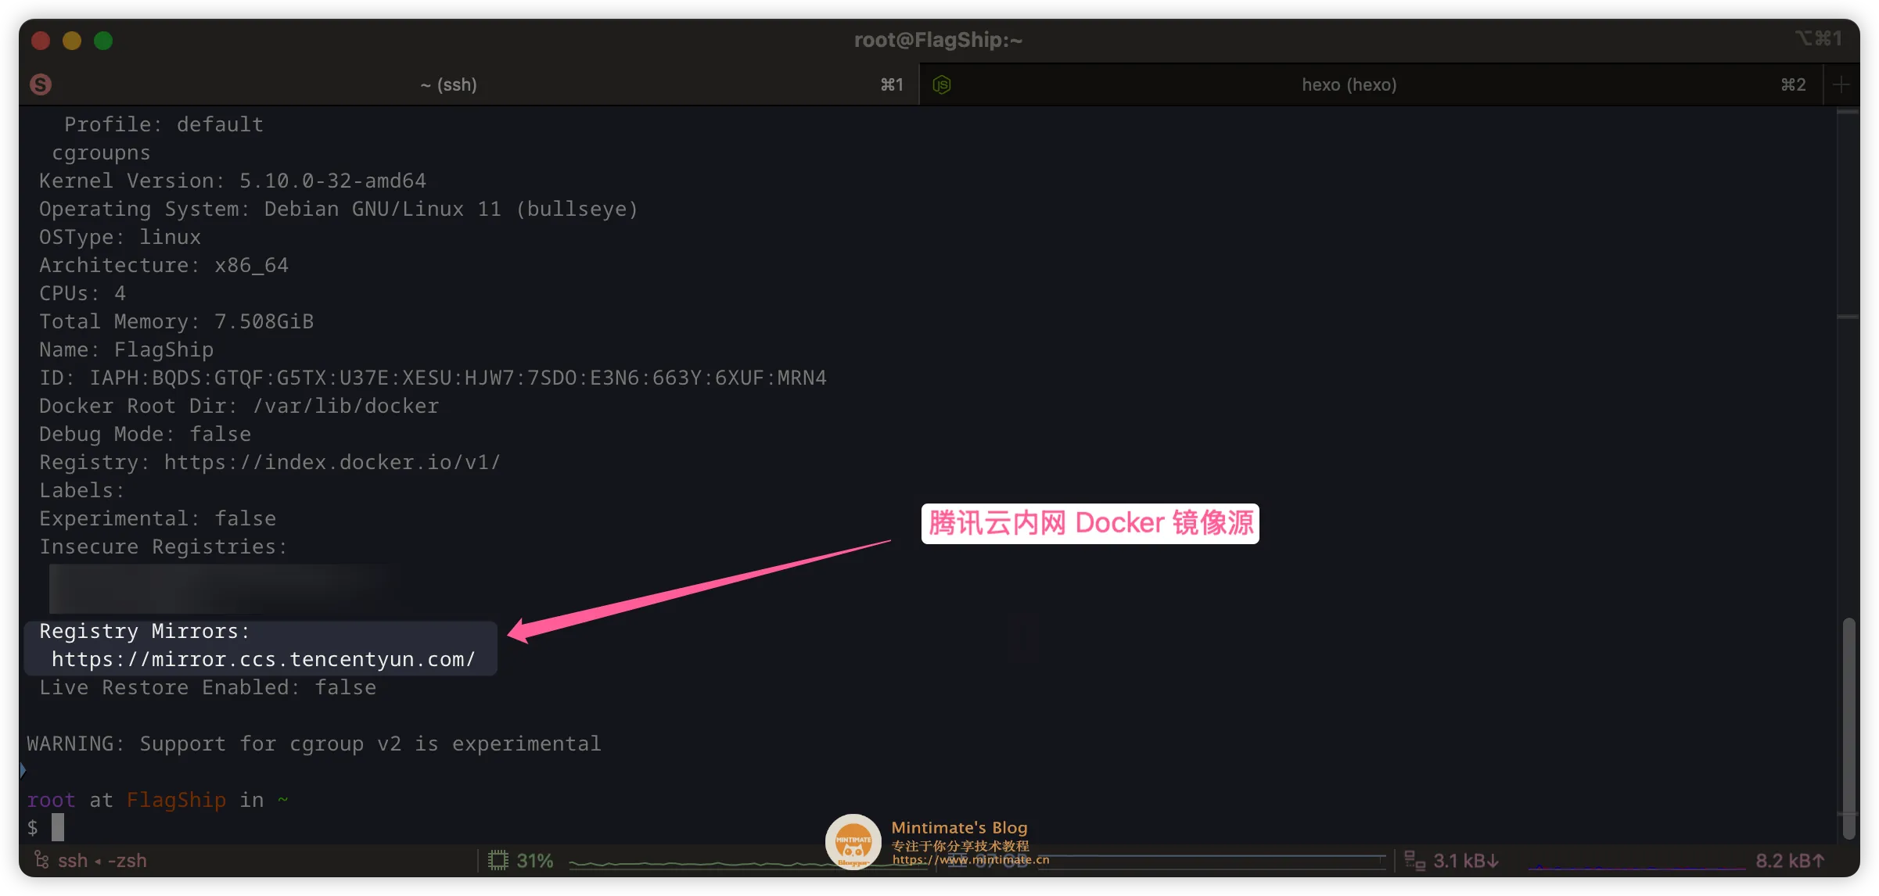Viewport: 1879px width, 896px height.
Task: Click the shell profile "S" icon on the ssh tab
Action: coord(40,84)
